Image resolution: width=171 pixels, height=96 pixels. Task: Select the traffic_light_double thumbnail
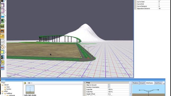coord(30,89)
